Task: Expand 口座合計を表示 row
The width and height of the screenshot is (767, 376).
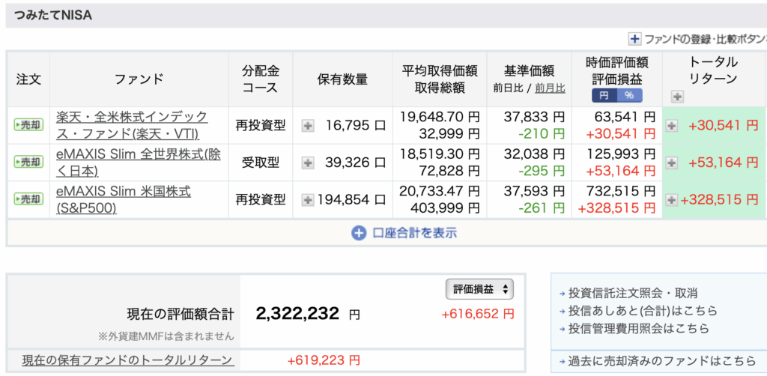Action: pos(404,233)
